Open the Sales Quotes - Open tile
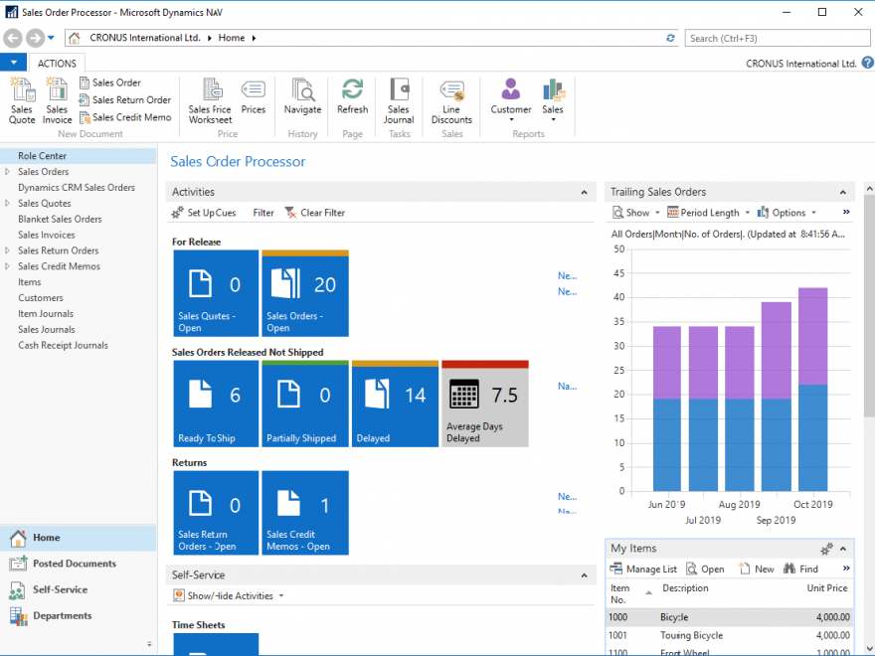The image size is (875, 656). tap(216, 293)
